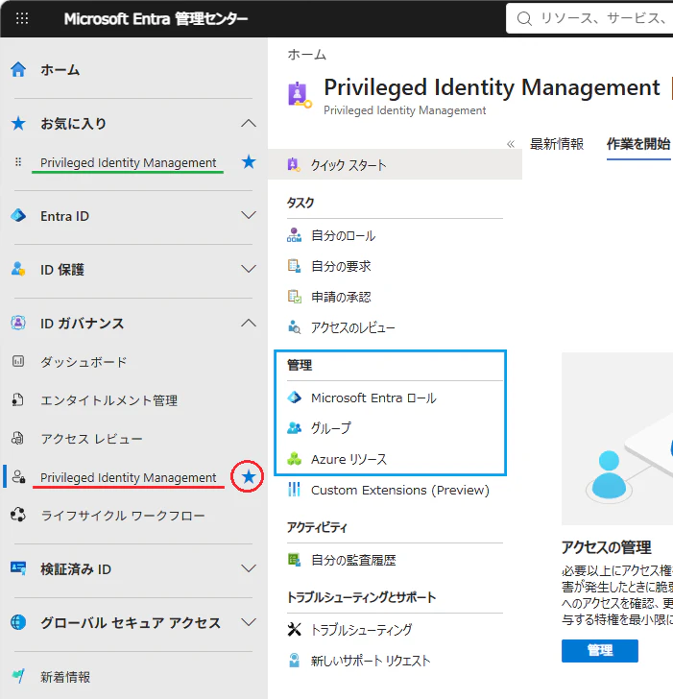Switch to the 最新情報 tab
This screenshot has width=673, height=699.
click(x=556, y=144)
